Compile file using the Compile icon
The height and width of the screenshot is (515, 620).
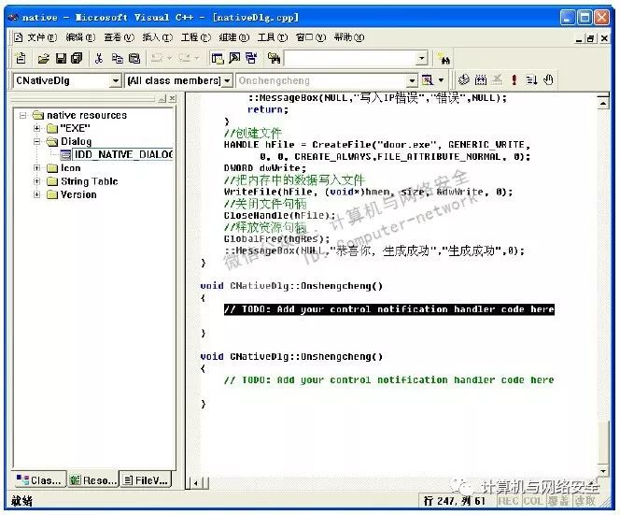(x=463, y=80)
